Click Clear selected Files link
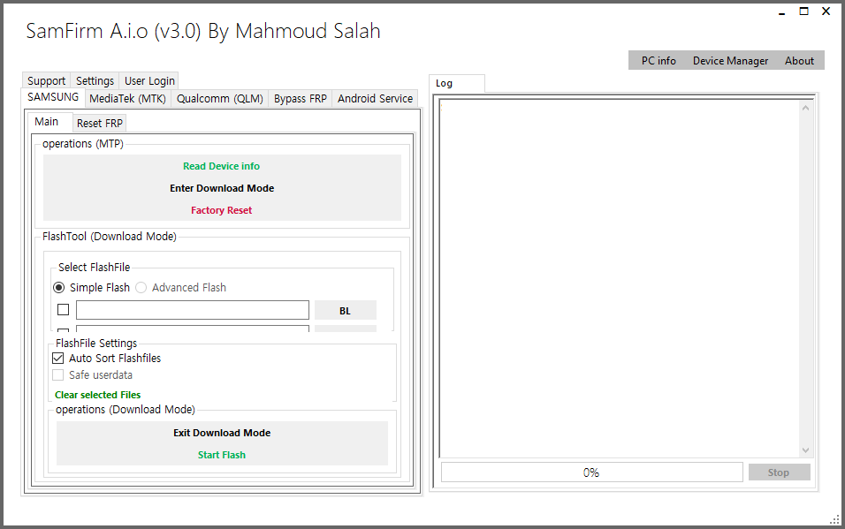The width and height of the screenshot is (845, 529). (97, 395)
